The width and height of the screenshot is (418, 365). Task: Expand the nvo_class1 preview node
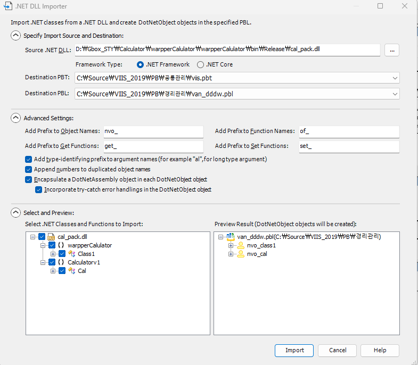click(x=231, y=245)
